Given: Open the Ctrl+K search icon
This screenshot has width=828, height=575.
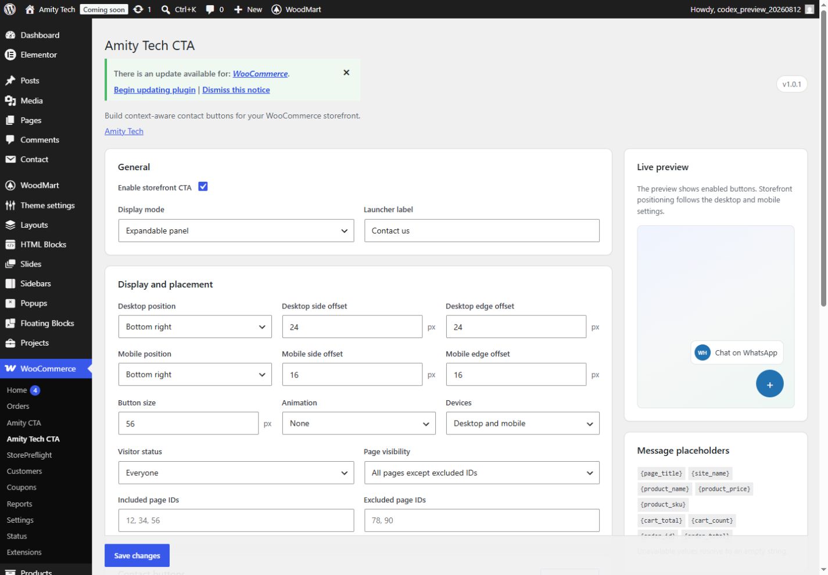Looking at the screenshot, I should [x=166, y=9].
